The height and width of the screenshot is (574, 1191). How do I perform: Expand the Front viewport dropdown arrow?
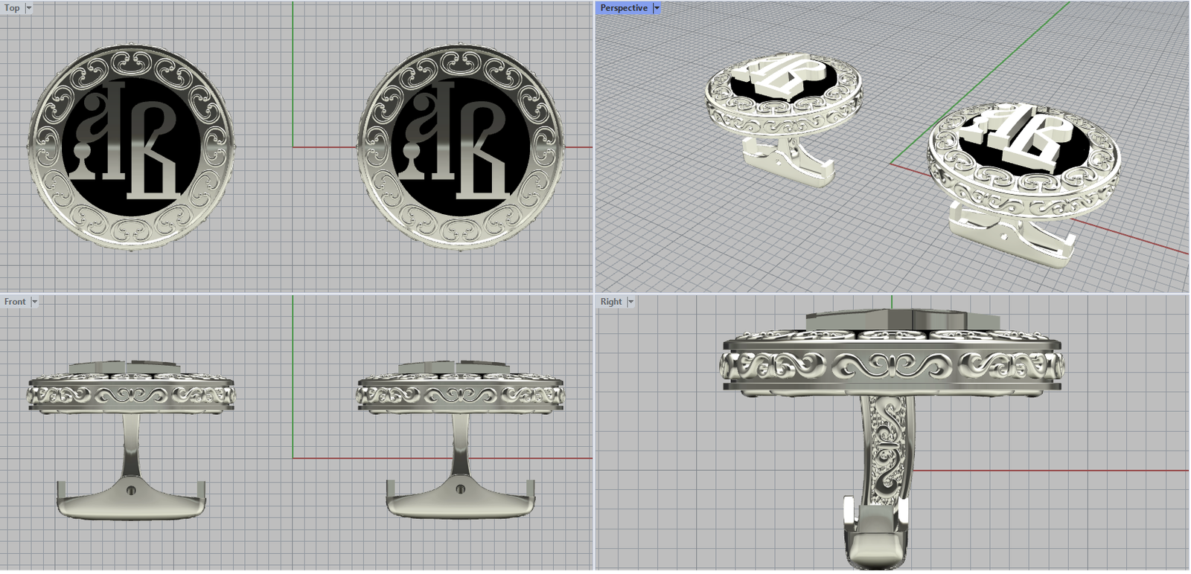(x=34, y=302)
